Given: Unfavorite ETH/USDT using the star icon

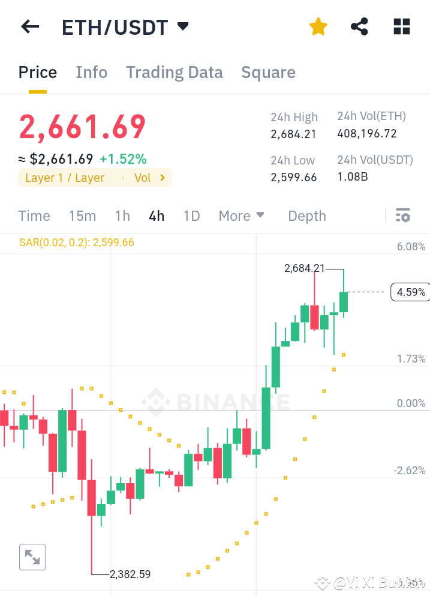Looking at the screenshot, I should coord(318,26).
